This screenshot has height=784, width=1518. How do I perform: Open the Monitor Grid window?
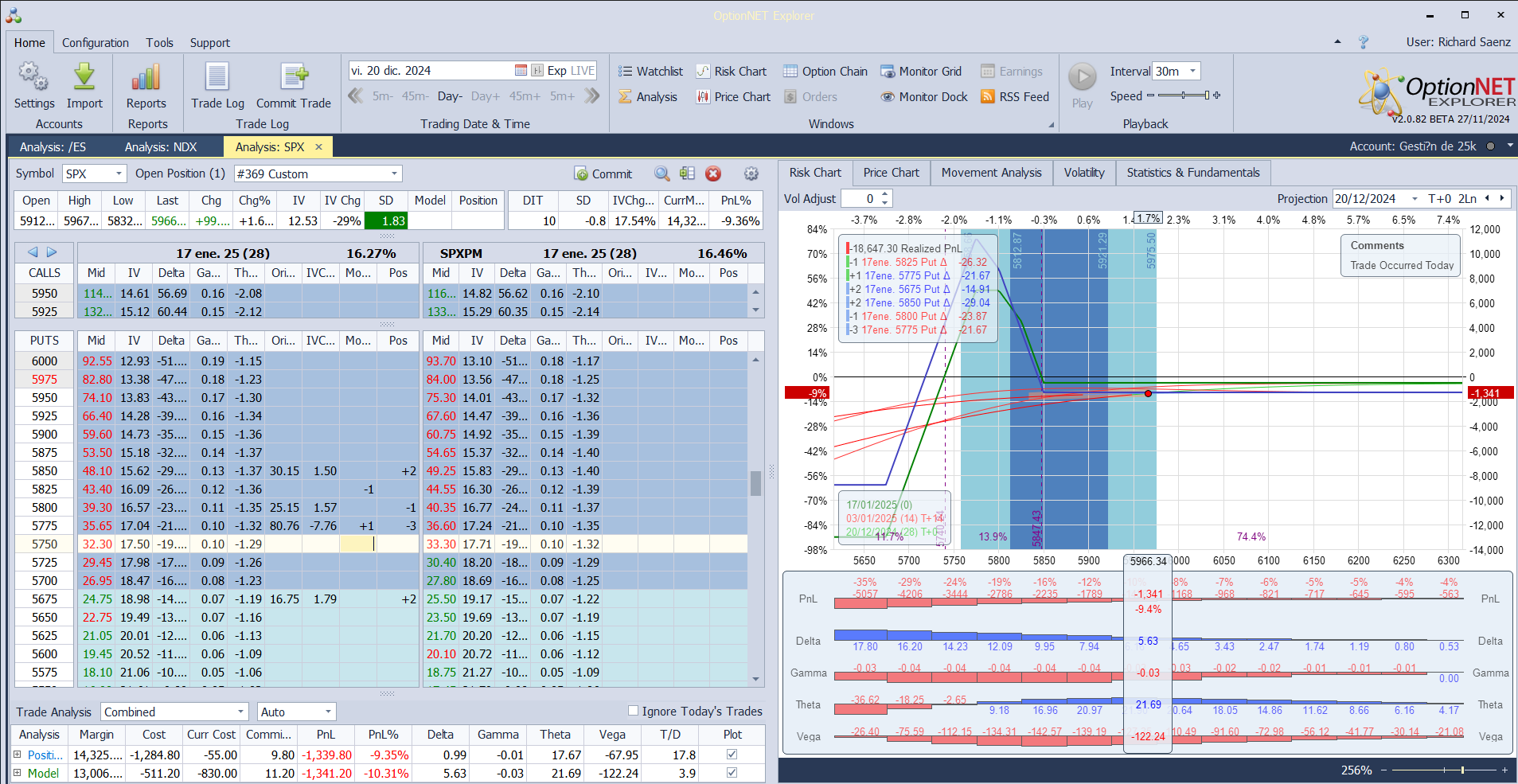[x=921, y=71]
